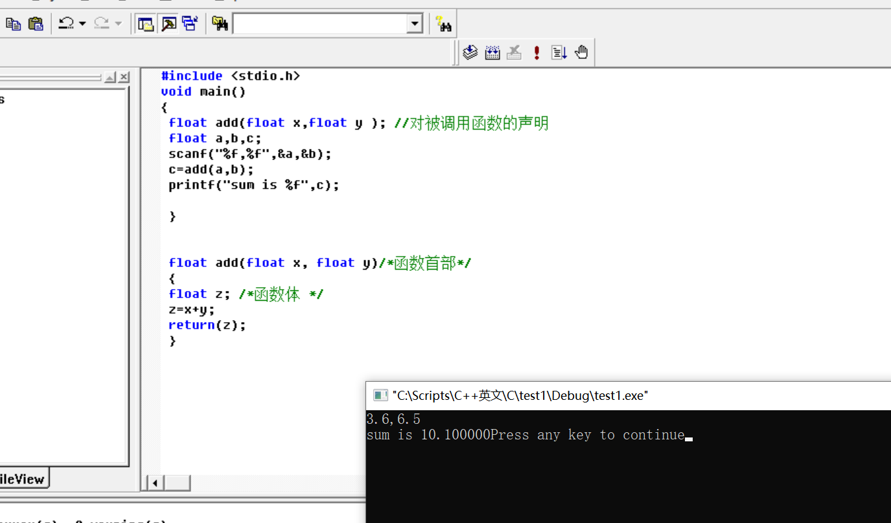Execute program with red exclamation icon

(537, 52)
